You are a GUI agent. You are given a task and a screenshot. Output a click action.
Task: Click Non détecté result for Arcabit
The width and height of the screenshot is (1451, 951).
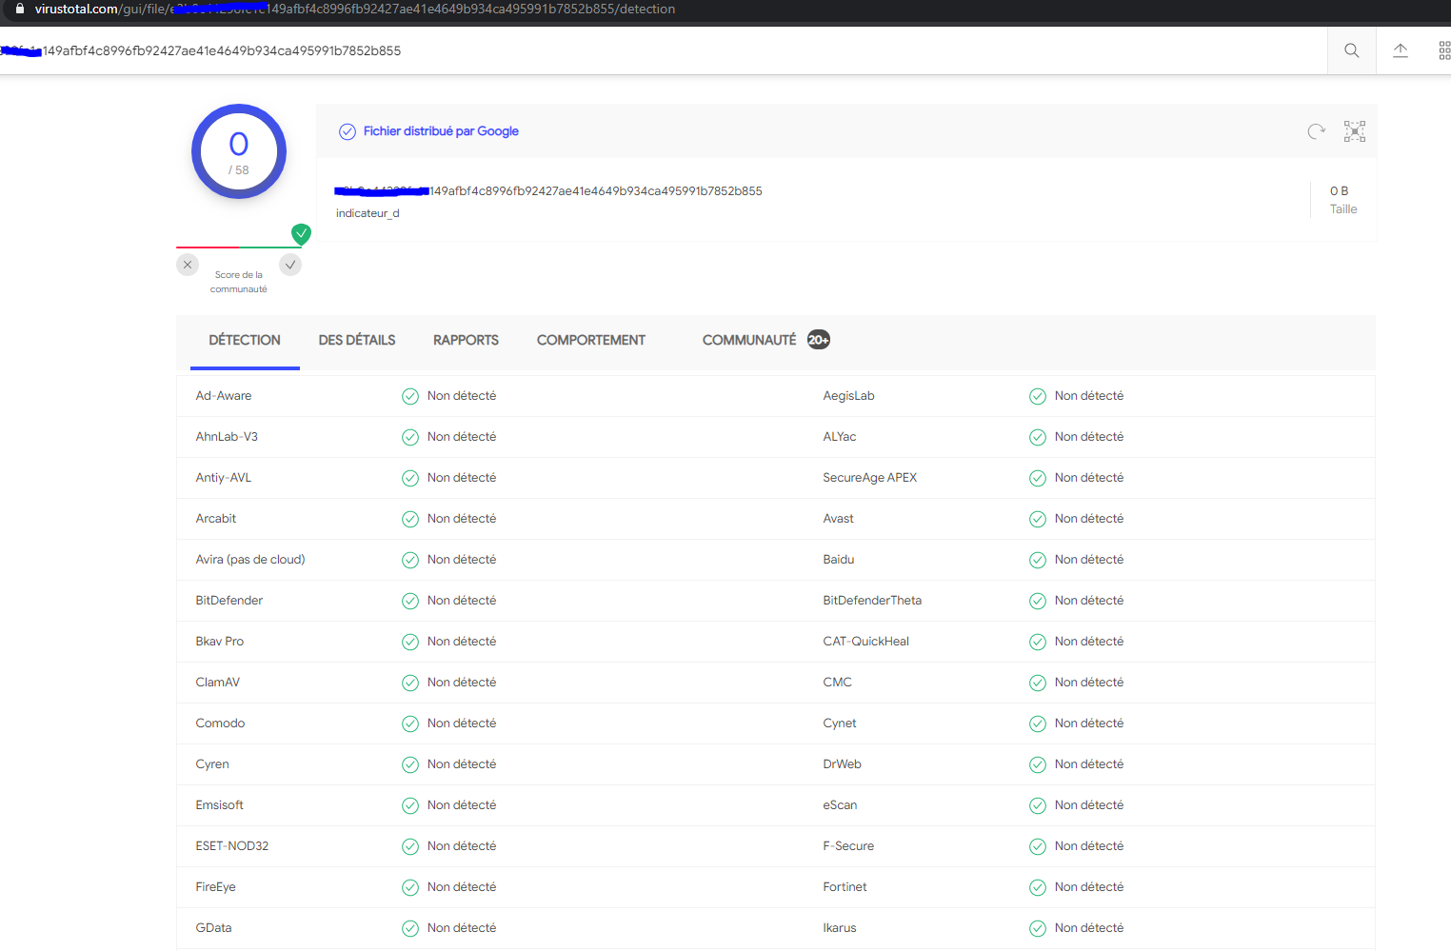pos(462,519)
